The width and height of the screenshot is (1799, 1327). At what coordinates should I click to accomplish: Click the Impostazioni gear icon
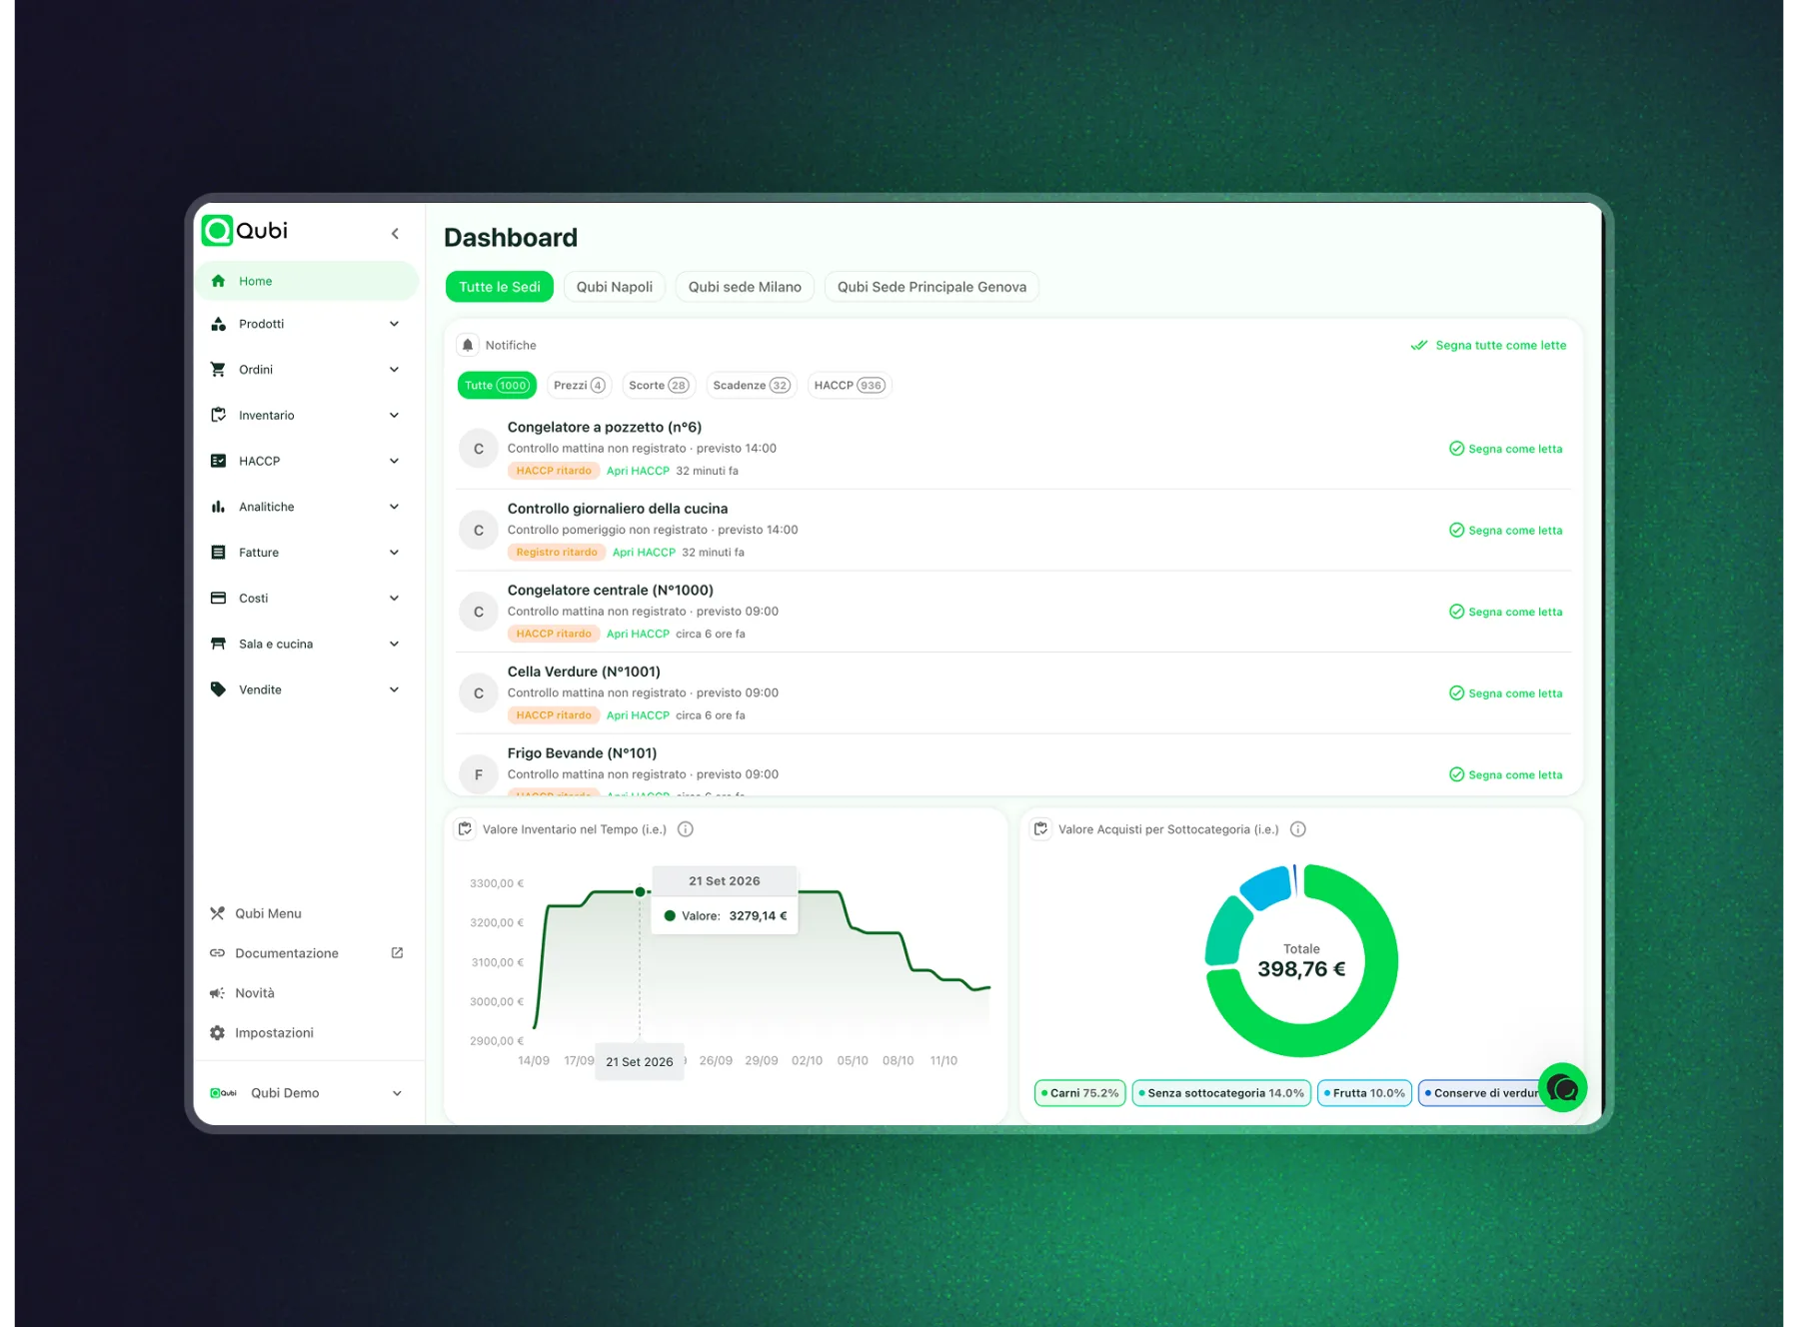217,1032
